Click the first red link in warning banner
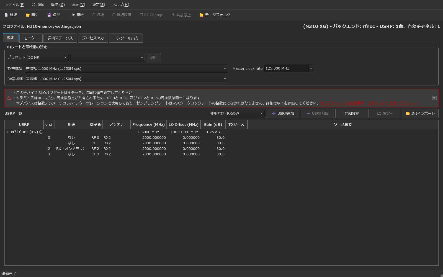Image resolution: width=443 pixels, height=277 pixels. (x=342, y=103)
